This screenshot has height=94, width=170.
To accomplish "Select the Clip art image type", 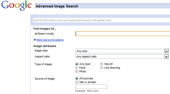I will [x=102, y=64].
